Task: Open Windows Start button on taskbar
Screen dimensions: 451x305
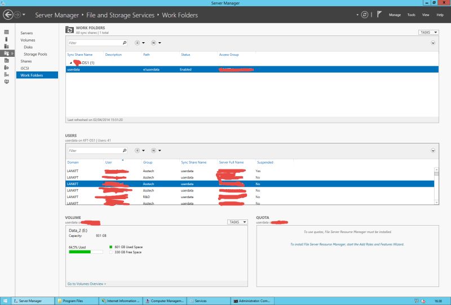Action: (x=5, y=300)
